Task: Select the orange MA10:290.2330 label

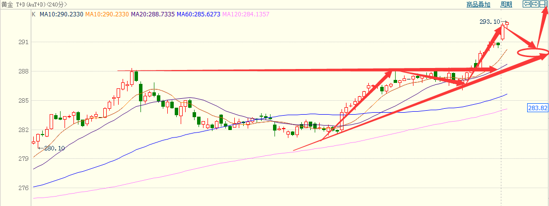Action: (108, 14)
